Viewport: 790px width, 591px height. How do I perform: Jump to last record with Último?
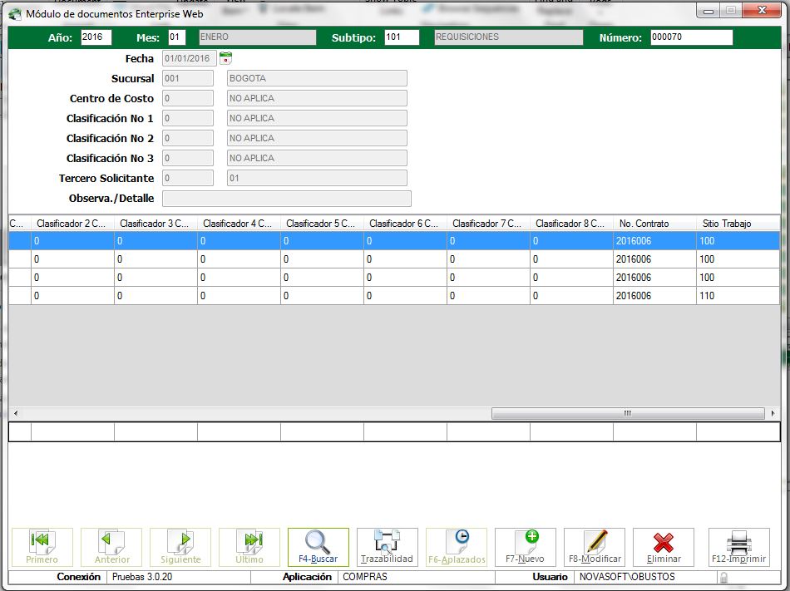pyautogui.click(x=249, y=547)
